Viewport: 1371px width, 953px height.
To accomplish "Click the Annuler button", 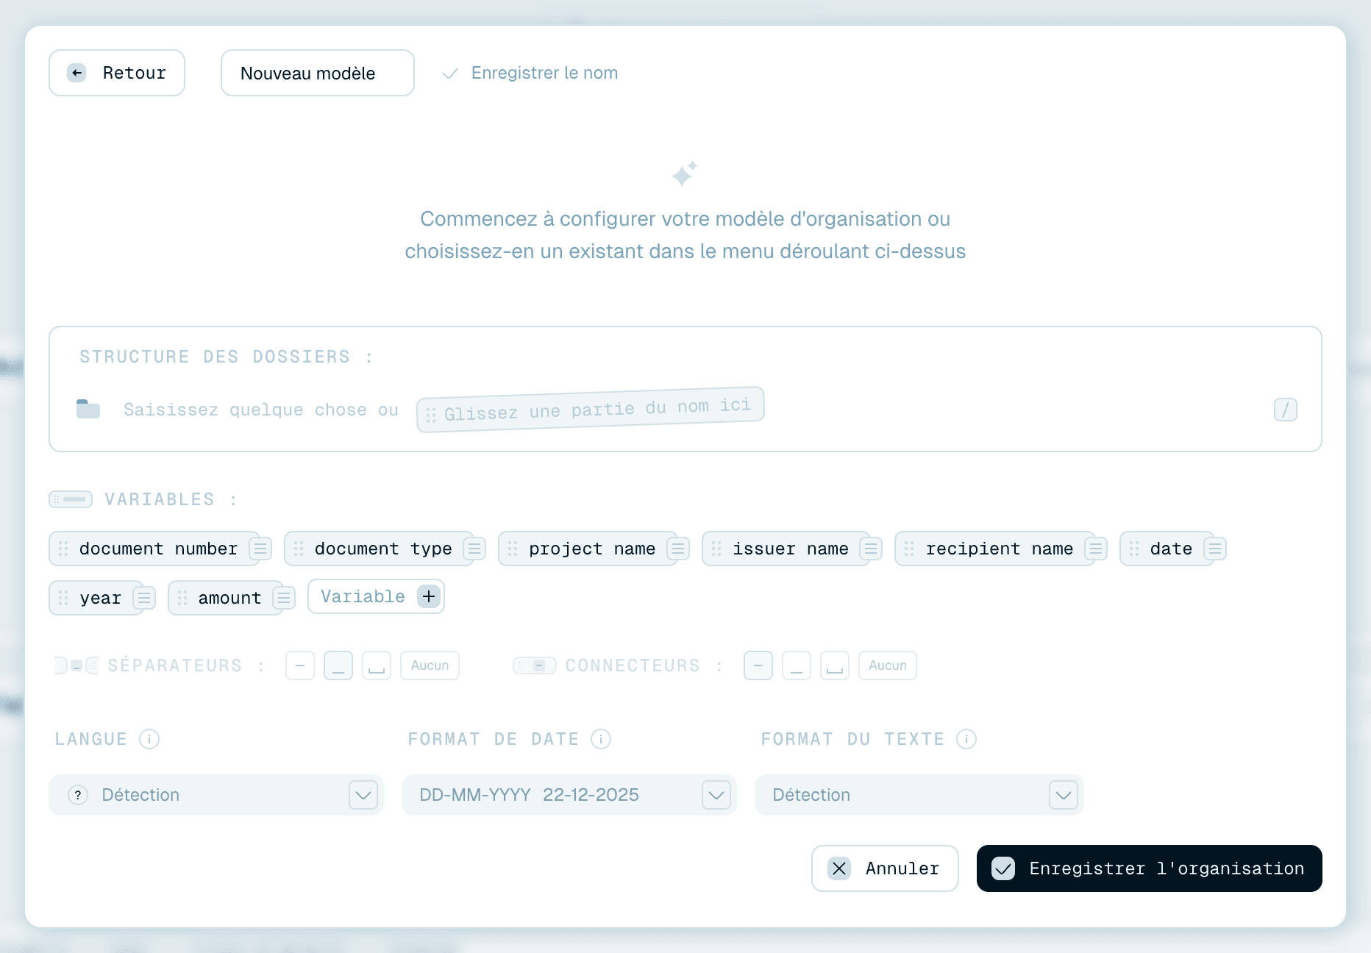I will 885,868.
